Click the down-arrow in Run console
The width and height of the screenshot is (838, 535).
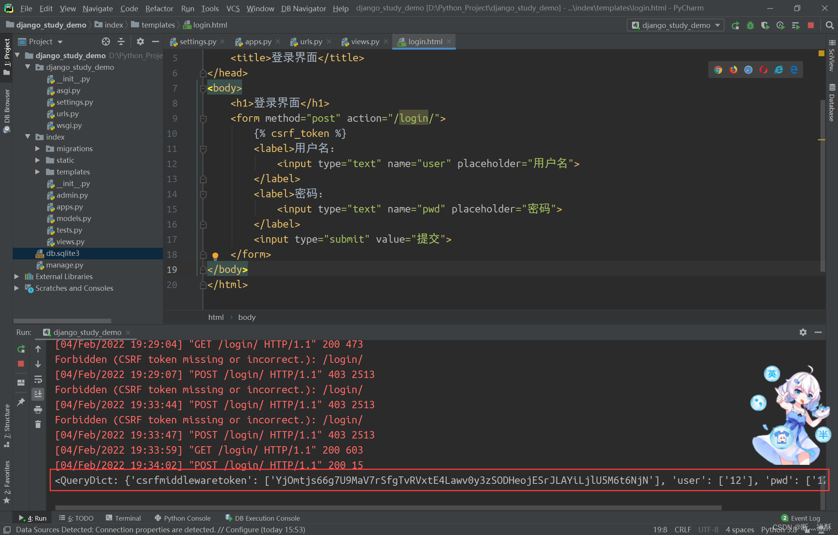click(x=38, y=364)
